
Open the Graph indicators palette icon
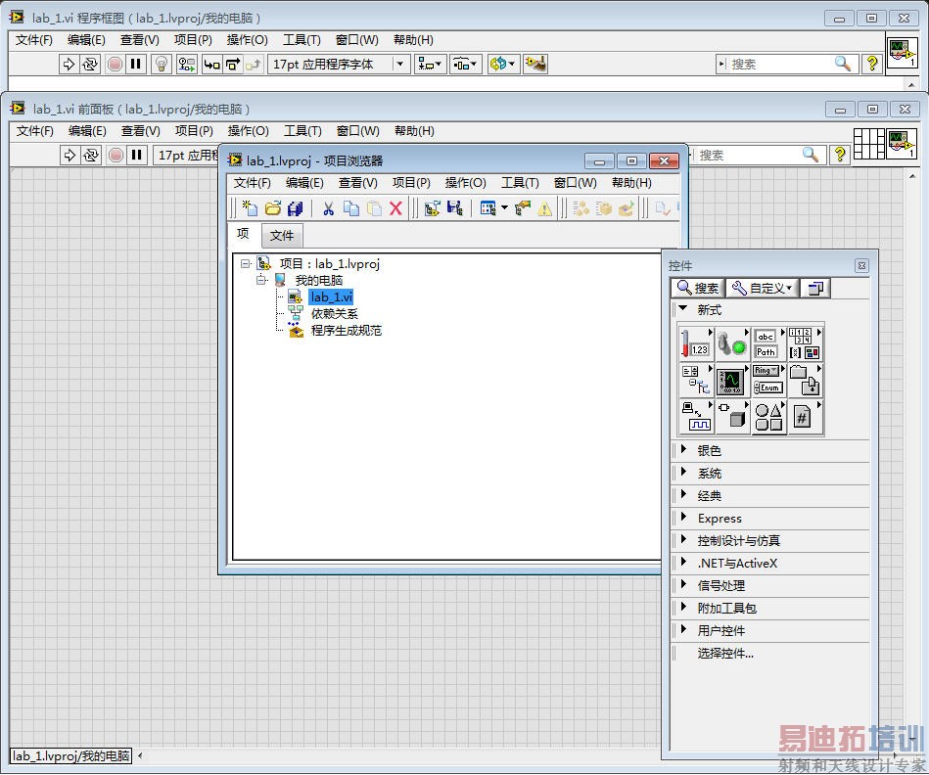pos(730,380)
